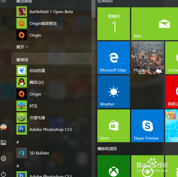Launch 好压 archive app

tap(51, 106)
